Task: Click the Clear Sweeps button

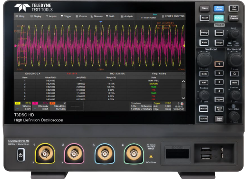Action: coord(234,17)
